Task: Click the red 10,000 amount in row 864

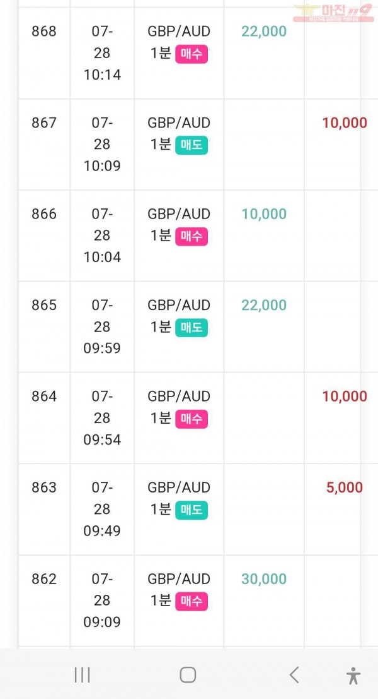Action: [345, 397]
